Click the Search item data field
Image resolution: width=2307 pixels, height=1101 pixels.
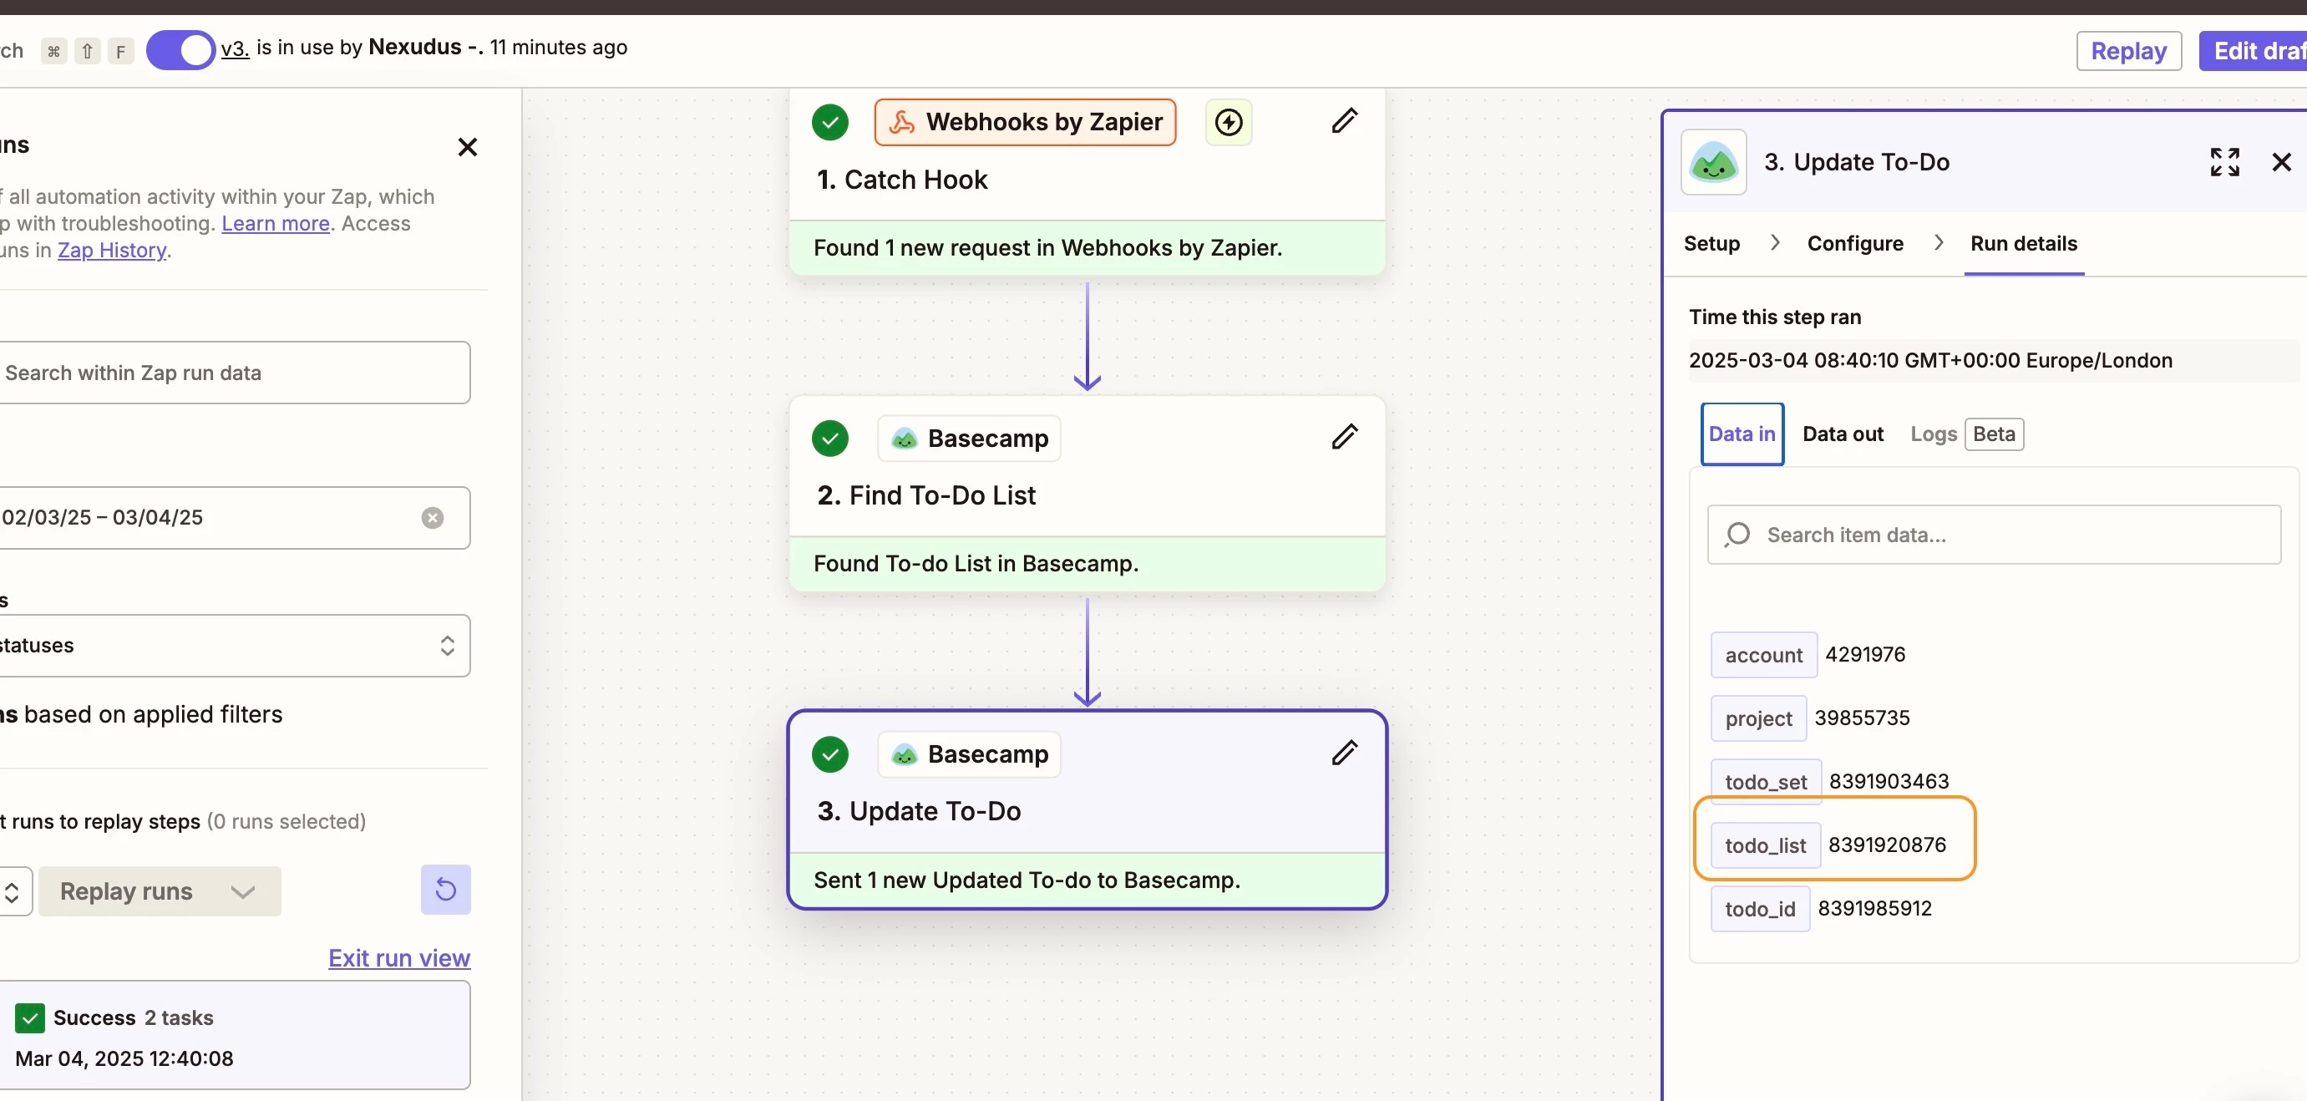(1993, 535)
